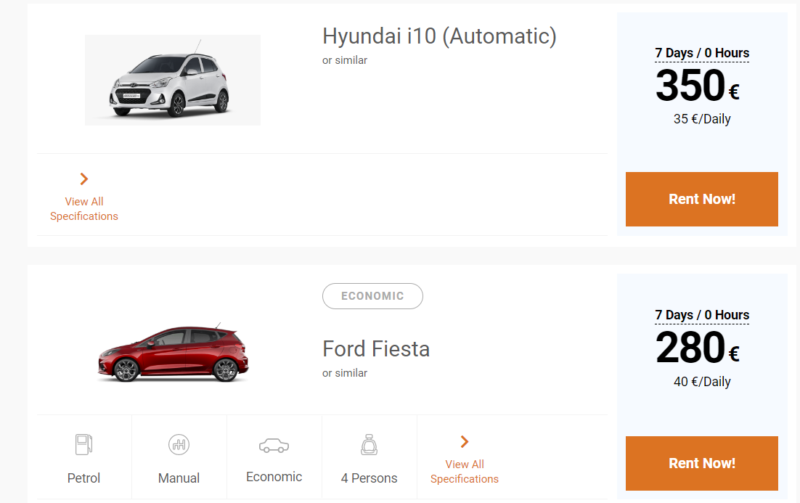Open View All Specifications for Ford Fiesta
The width and height of the screenshot is (800, 503).
(x=465, y=471)
